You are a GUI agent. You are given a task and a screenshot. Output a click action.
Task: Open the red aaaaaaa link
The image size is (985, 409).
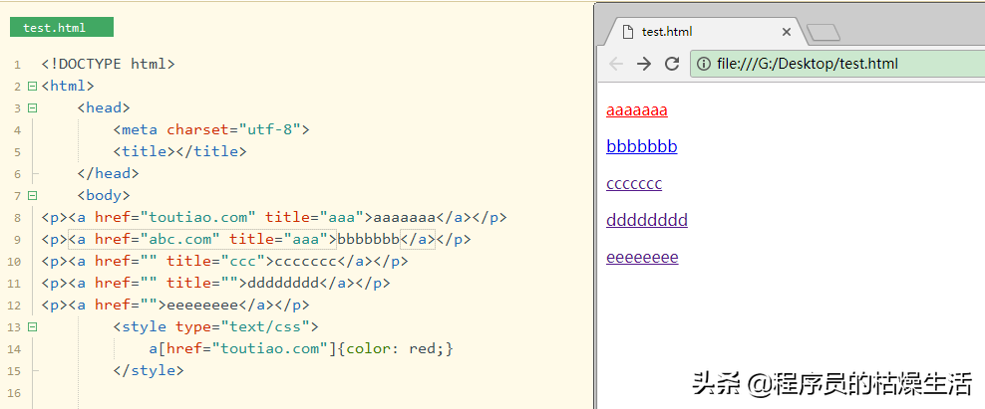[x=636, y=110]
